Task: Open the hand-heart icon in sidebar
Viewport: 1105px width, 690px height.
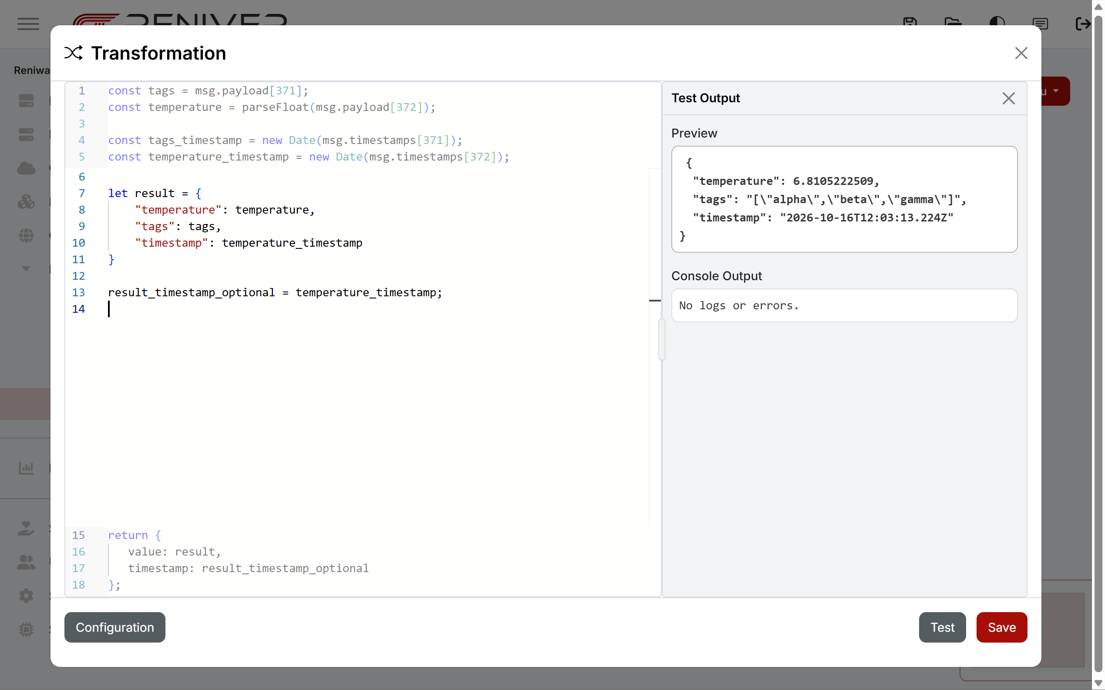Action: coord(26,528)
